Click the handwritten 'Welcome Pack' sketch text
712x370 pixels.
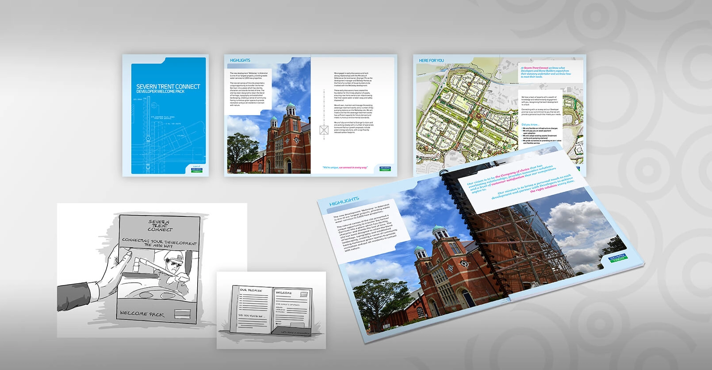pos(142,314)
